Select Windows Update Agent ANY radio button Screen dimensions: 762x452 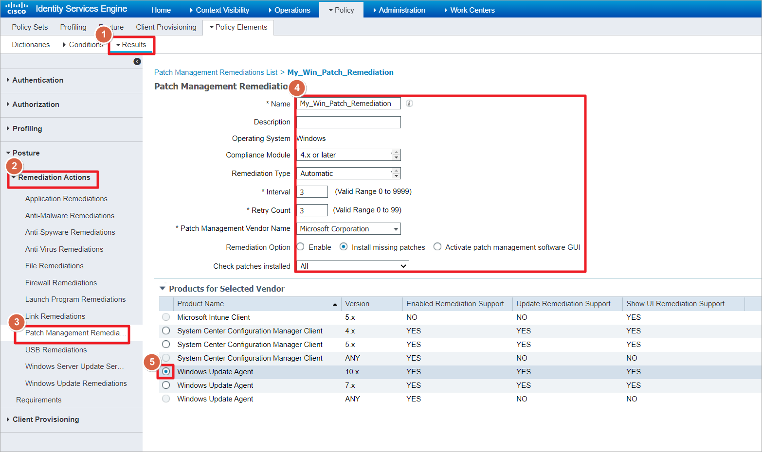(x=166, y=399)
